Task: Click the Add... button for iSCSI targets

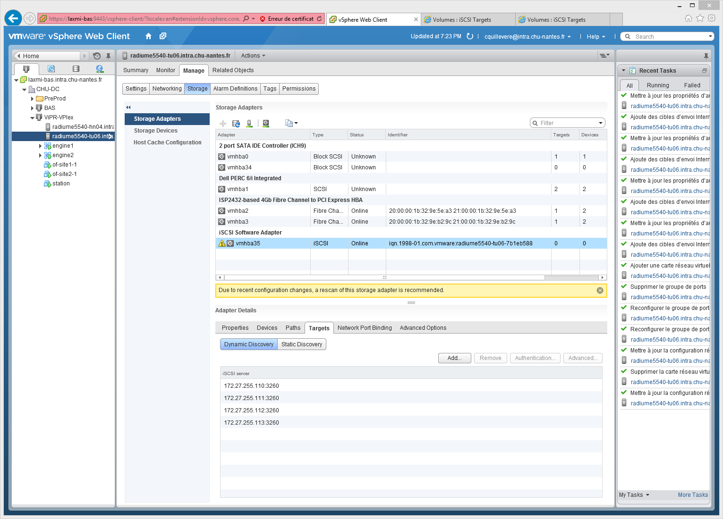Action: pos(454,358)
